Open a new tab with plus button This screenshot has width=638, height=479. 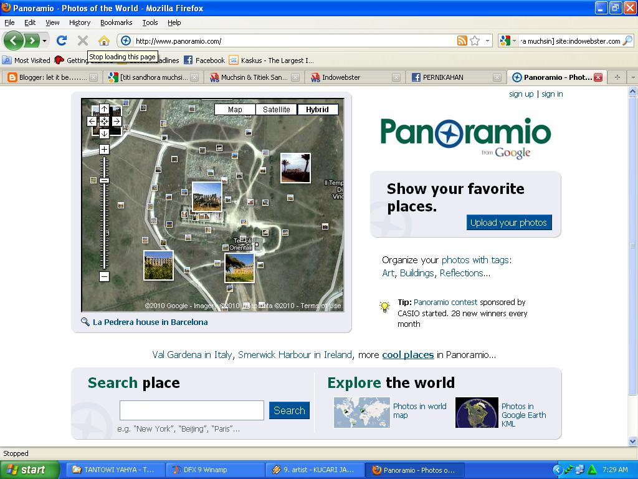click(617, 77)
